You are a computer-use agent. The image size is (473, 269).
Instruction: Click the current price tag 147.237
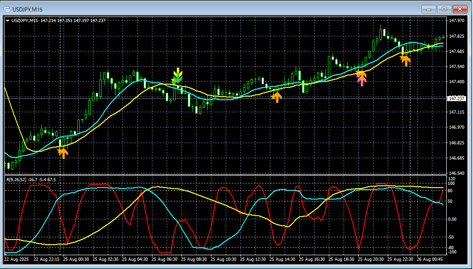pos(457,98)
